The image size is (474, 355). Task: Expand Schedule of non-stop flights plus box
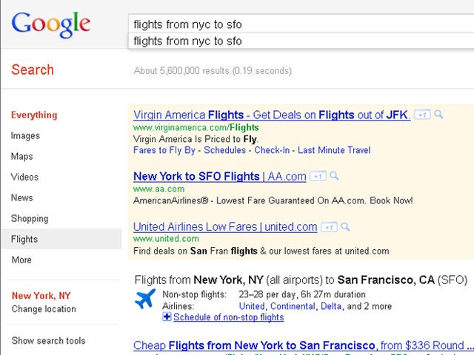[167, 317]
